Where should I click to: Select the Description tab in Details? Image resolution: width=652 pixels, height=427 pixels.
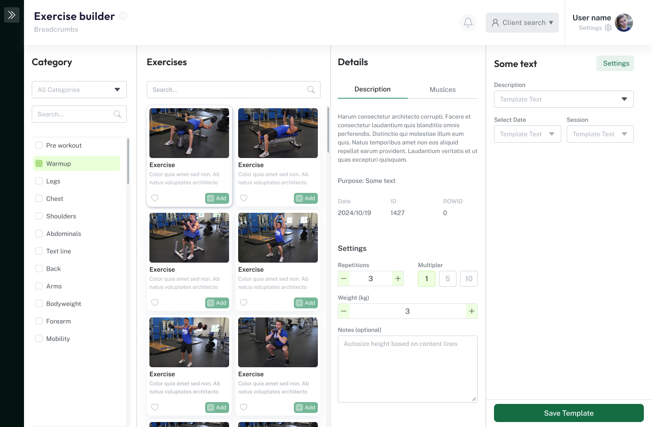[372, 89]
